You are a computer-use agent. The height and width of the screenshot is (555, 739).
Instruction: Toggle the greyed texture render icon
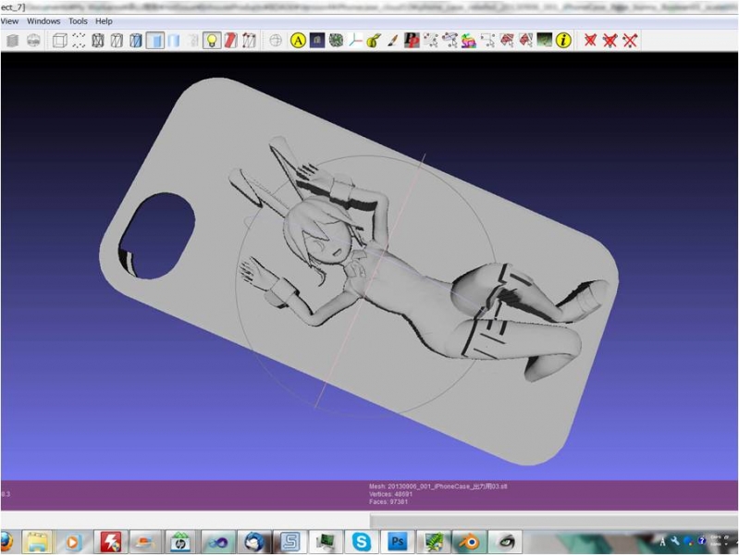[x=193, y=41]
